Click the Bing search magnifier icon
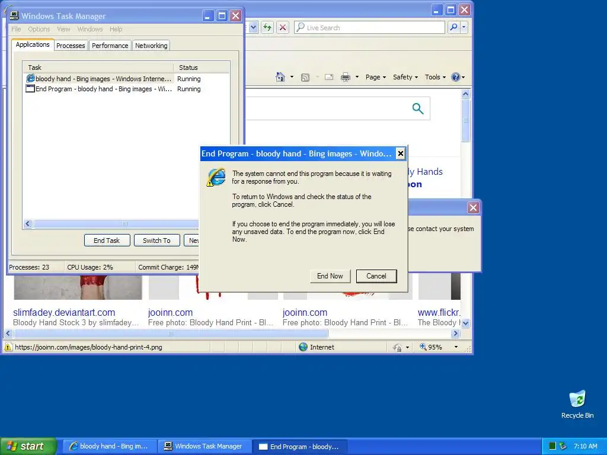This screenshot has width=607, height=455. coord(418,109)
